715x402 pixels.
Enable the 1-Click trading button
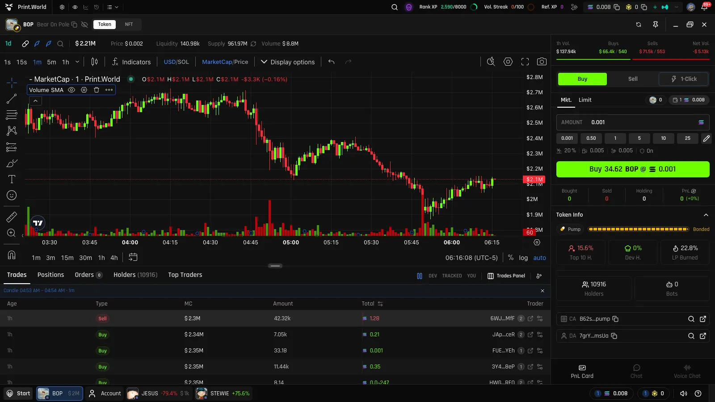(x=684, y=79)
